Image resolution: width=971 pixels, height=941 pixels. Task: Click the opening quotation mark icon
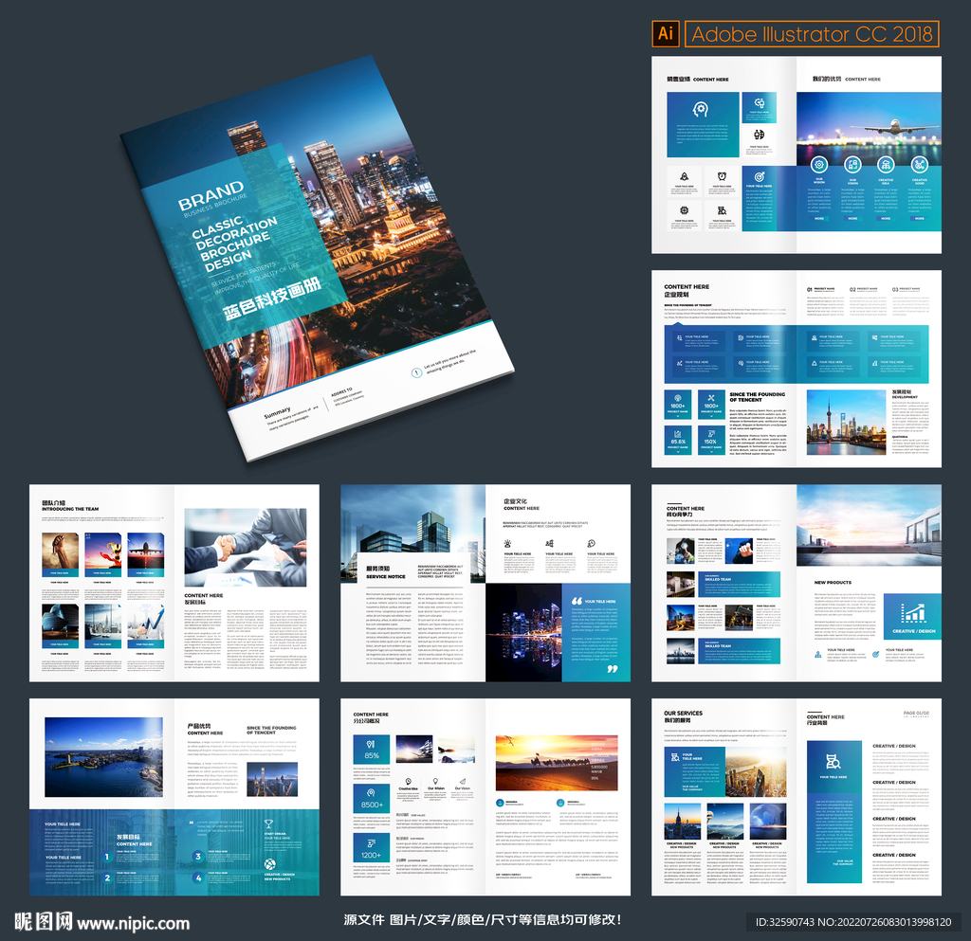577,601
